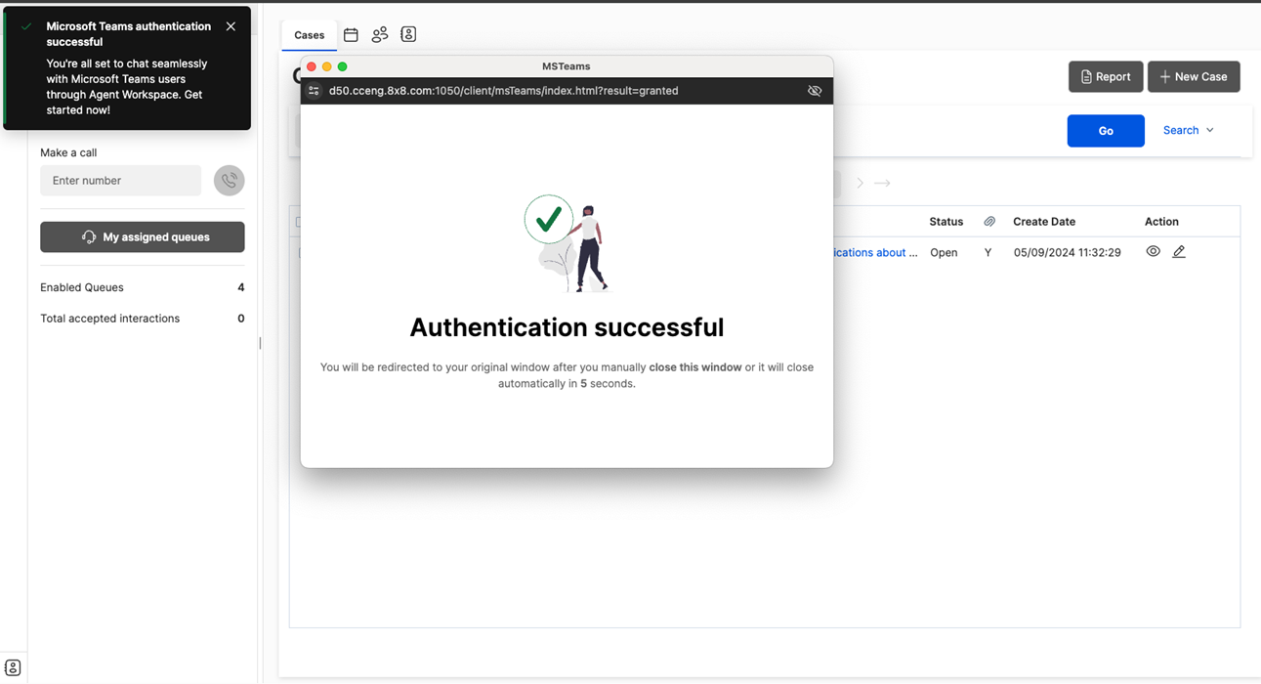
Task: Click the panel divider collapse handle
Action: [x=260, y=343]
